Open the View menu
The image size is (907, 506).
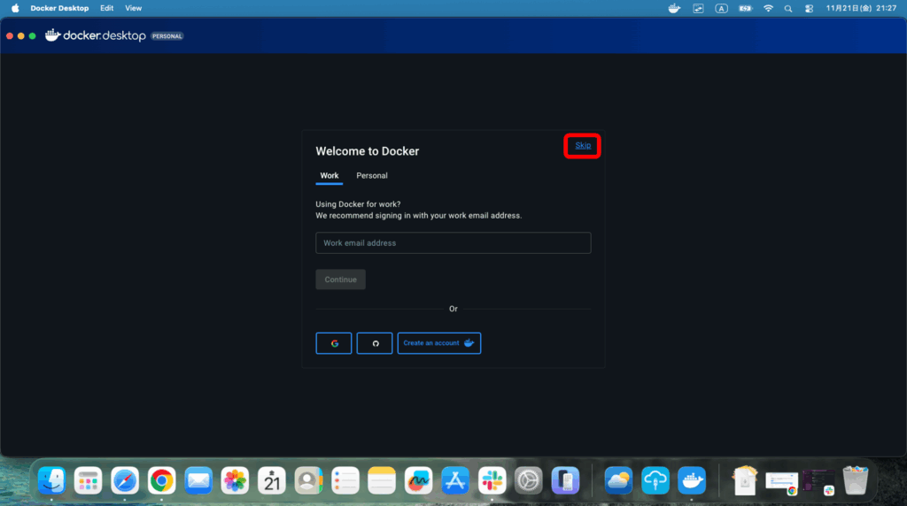[133, 8]
